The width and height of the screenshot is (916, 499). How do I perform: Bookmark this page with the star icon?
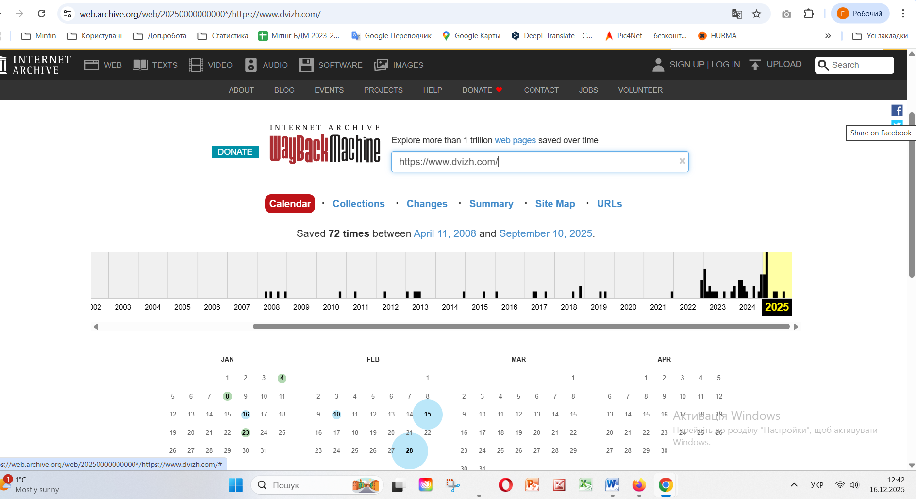(x=756, y=14)
